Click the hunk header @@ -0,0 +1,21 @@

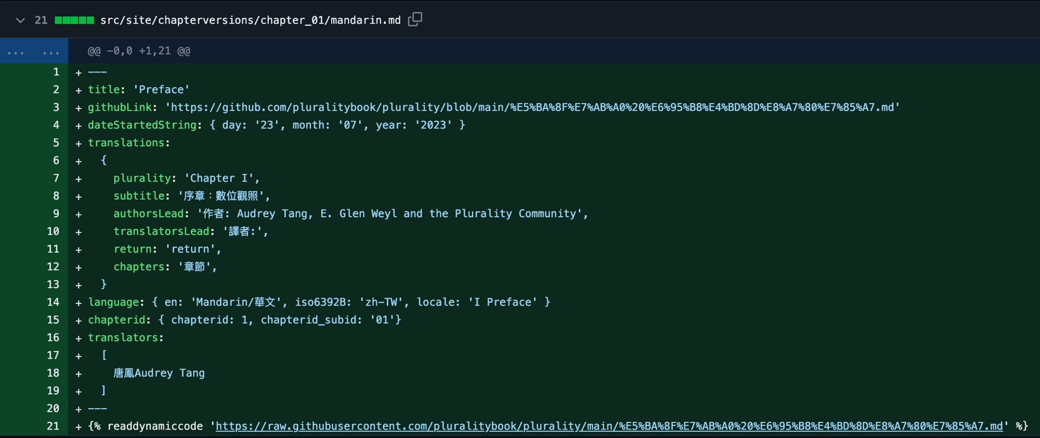139,51
